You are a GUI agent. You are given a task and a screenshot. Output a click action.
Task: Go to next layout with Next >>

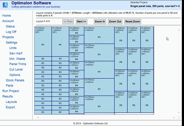click(82, 21)
